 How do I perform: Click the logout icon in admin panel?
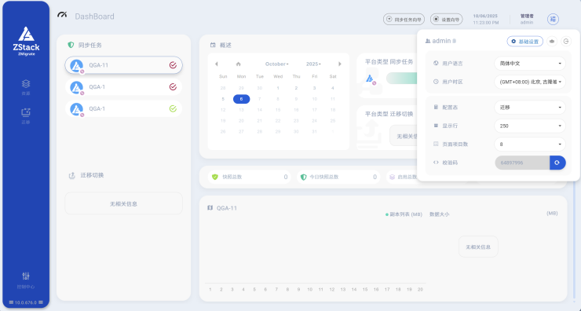[566, 41]
